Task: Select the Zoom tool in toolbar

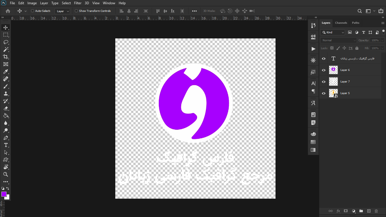Action: (x=6, y=174)
